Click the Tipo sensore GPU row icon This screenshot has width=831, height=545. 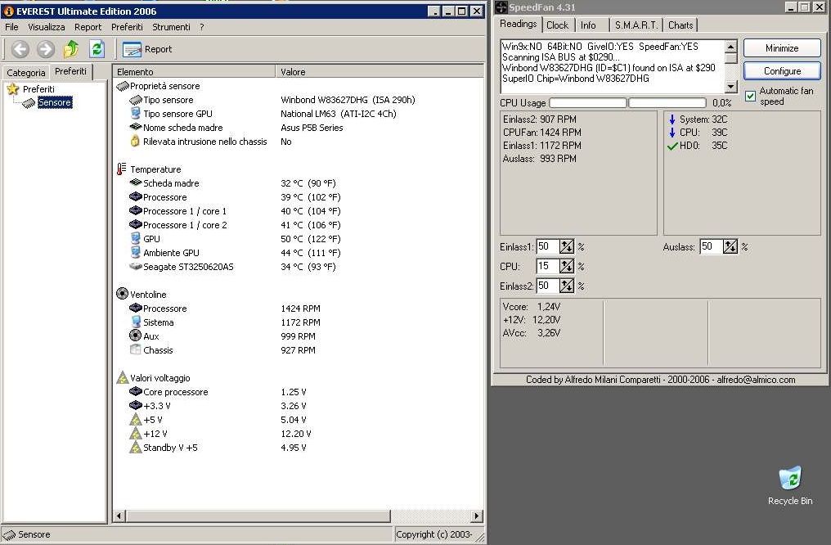pos(136,114)
